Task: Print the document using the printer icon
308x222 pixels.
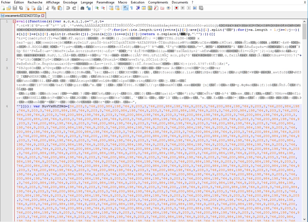Action: point(39,8)
